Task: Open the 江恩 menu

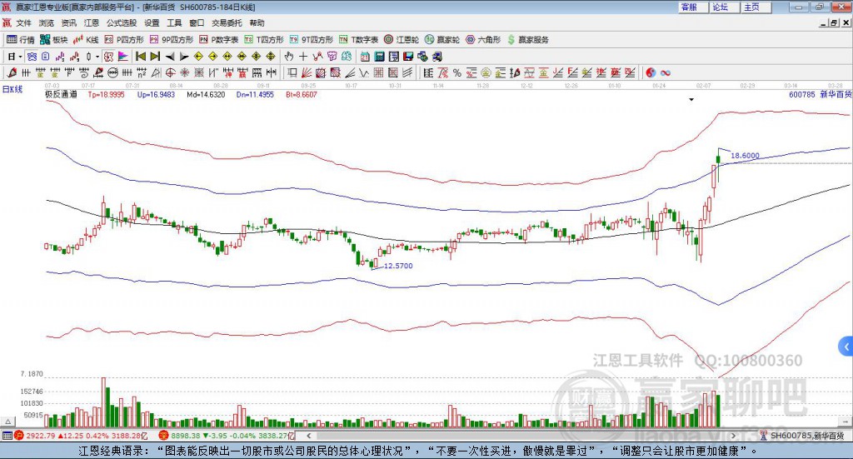Action: (x=92, y=22)
